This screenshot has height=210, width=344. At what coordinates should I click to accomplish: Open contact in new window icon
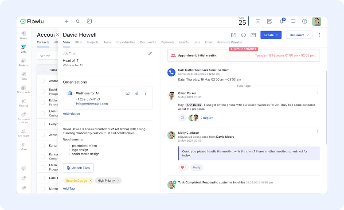coord(234,35)
